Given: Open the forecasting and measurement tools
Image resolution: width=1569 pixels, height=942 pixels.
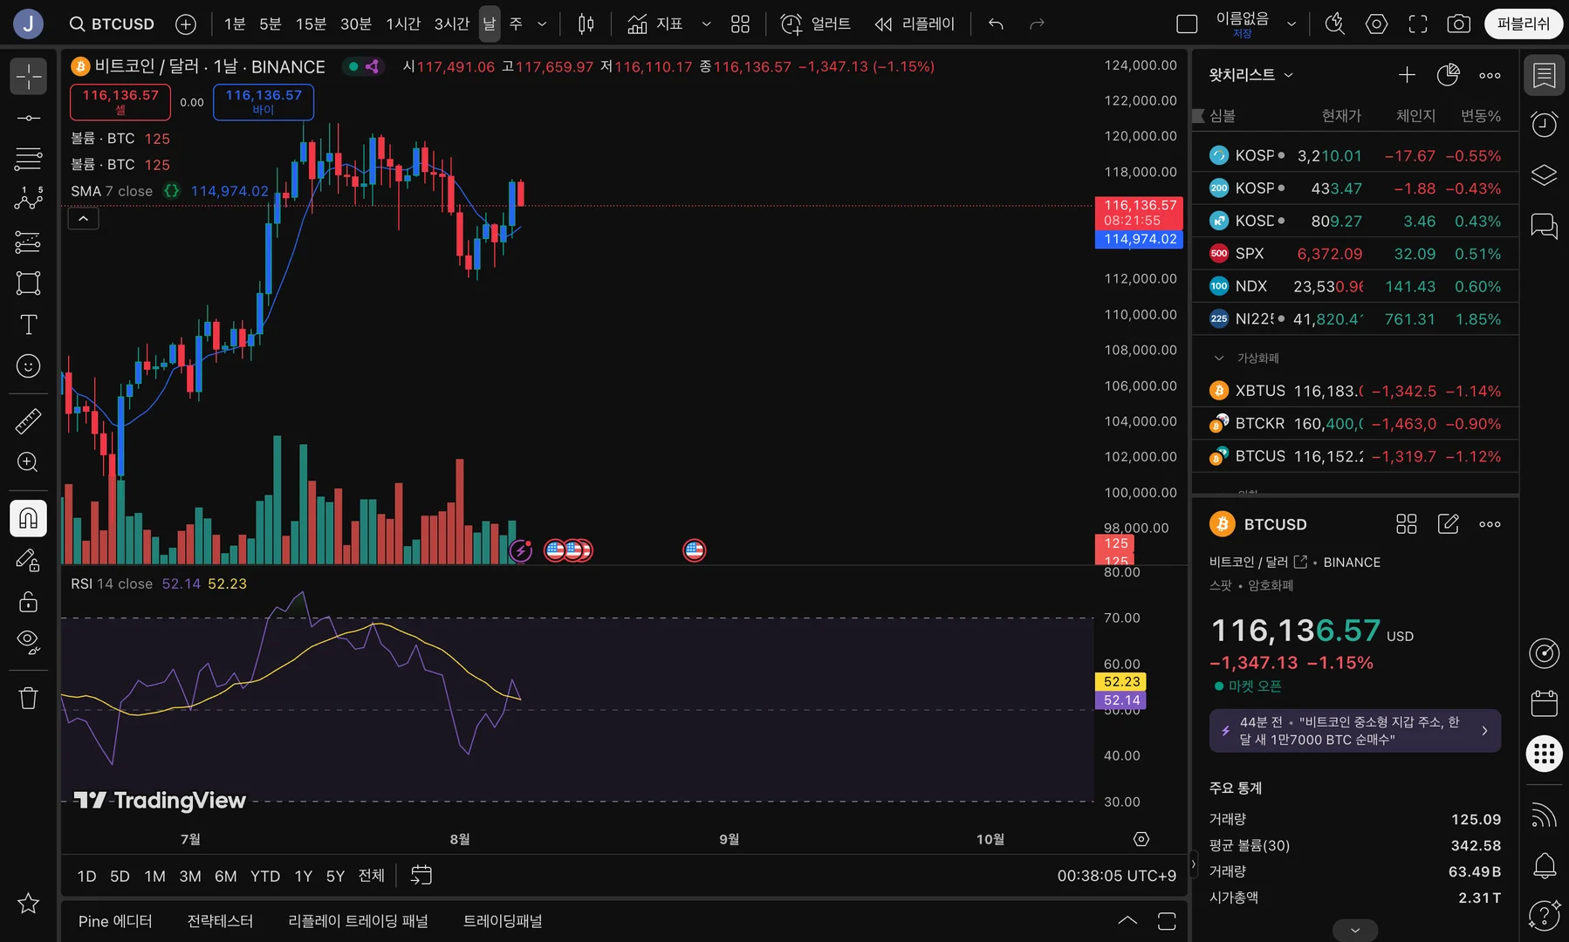Looking at the screenshot, I should click(x=28, y=242).
